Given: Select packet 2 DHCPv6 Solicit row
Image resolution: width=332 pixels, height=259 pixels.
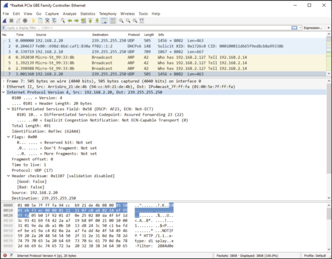Looking at the screenshot, I should tap(164, 46).
